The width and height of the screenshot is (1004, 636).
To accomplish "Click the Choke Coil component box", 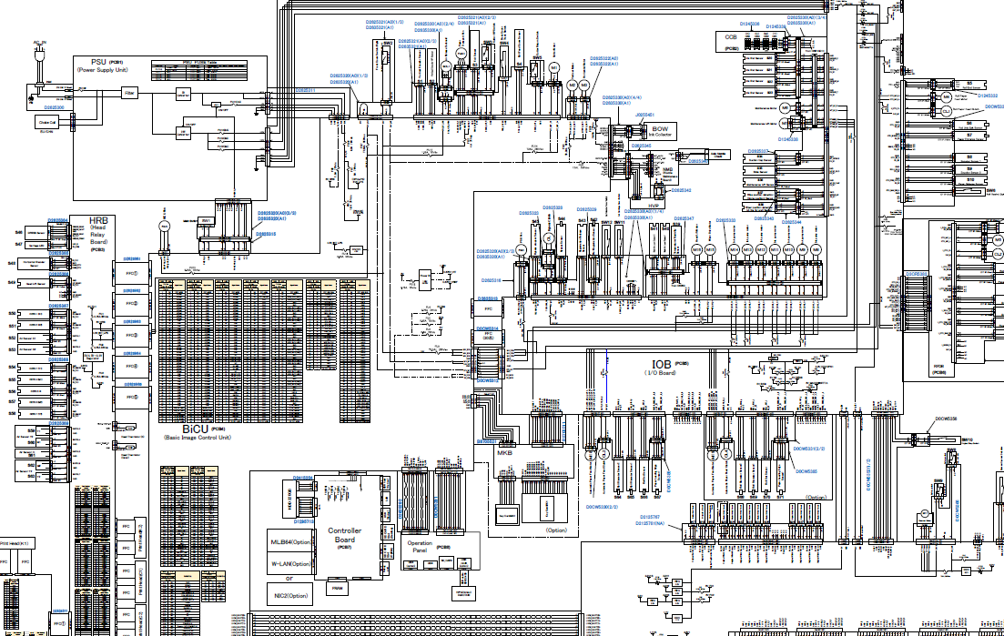I will tap(47, 120).
